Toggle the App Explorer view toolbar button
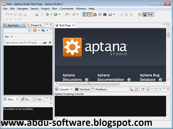 [x=90, y=14]
